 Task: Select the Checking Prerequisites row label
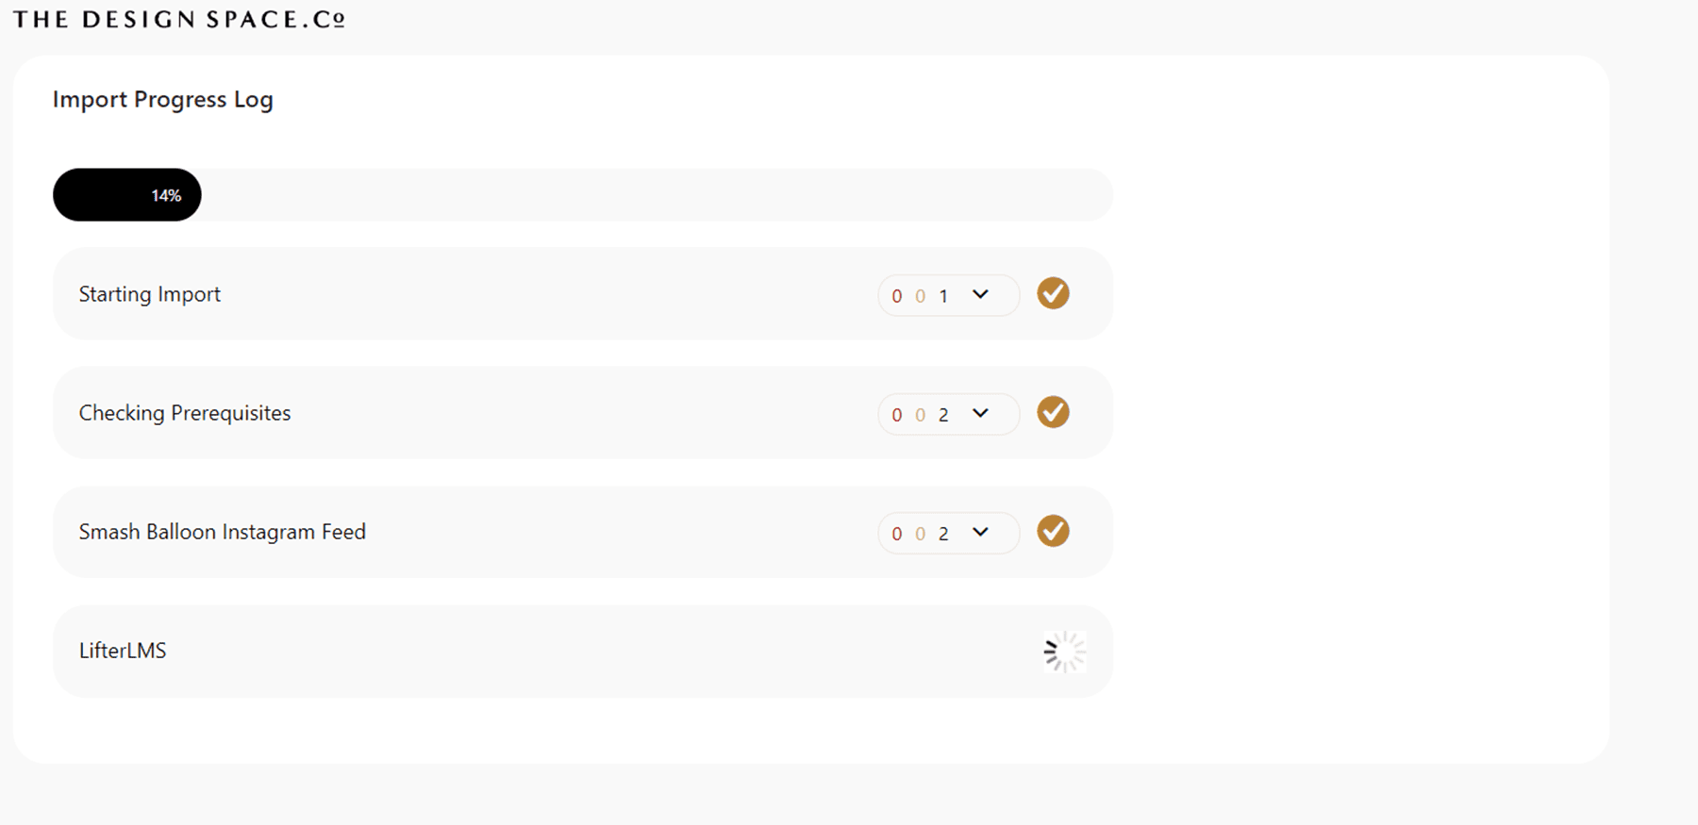point(185,413)
